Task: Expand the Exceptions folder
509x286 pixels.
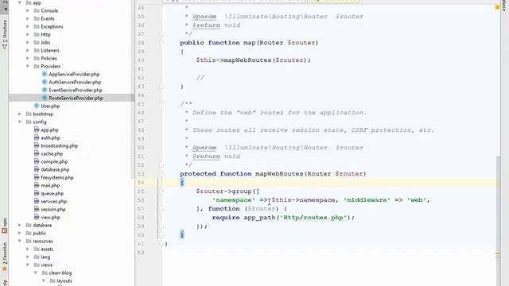Action: point(28,26)
